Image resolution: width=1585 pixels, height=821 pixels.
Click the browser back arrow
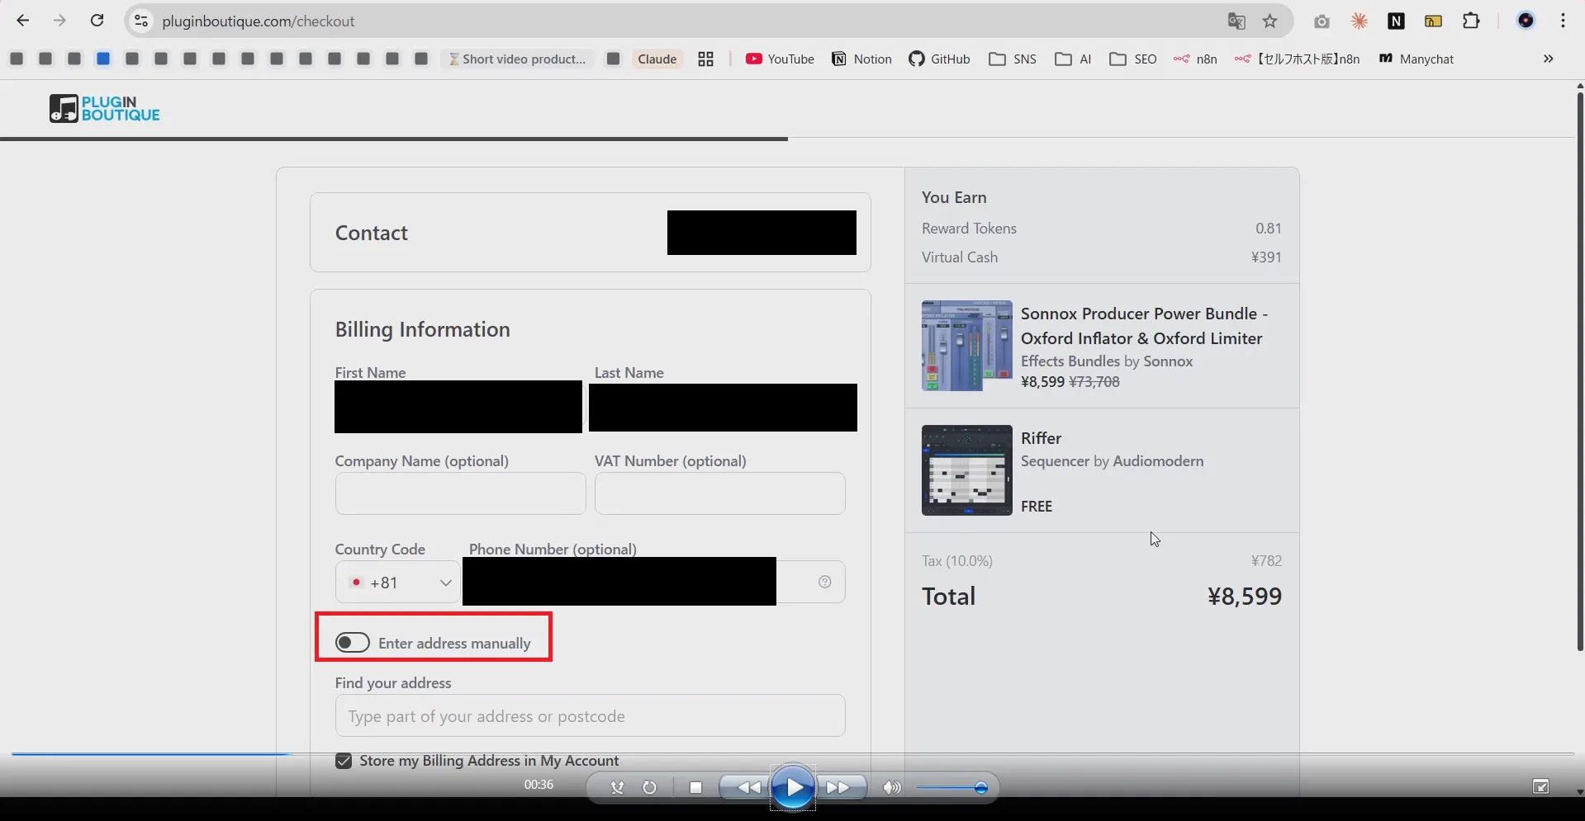22,21
